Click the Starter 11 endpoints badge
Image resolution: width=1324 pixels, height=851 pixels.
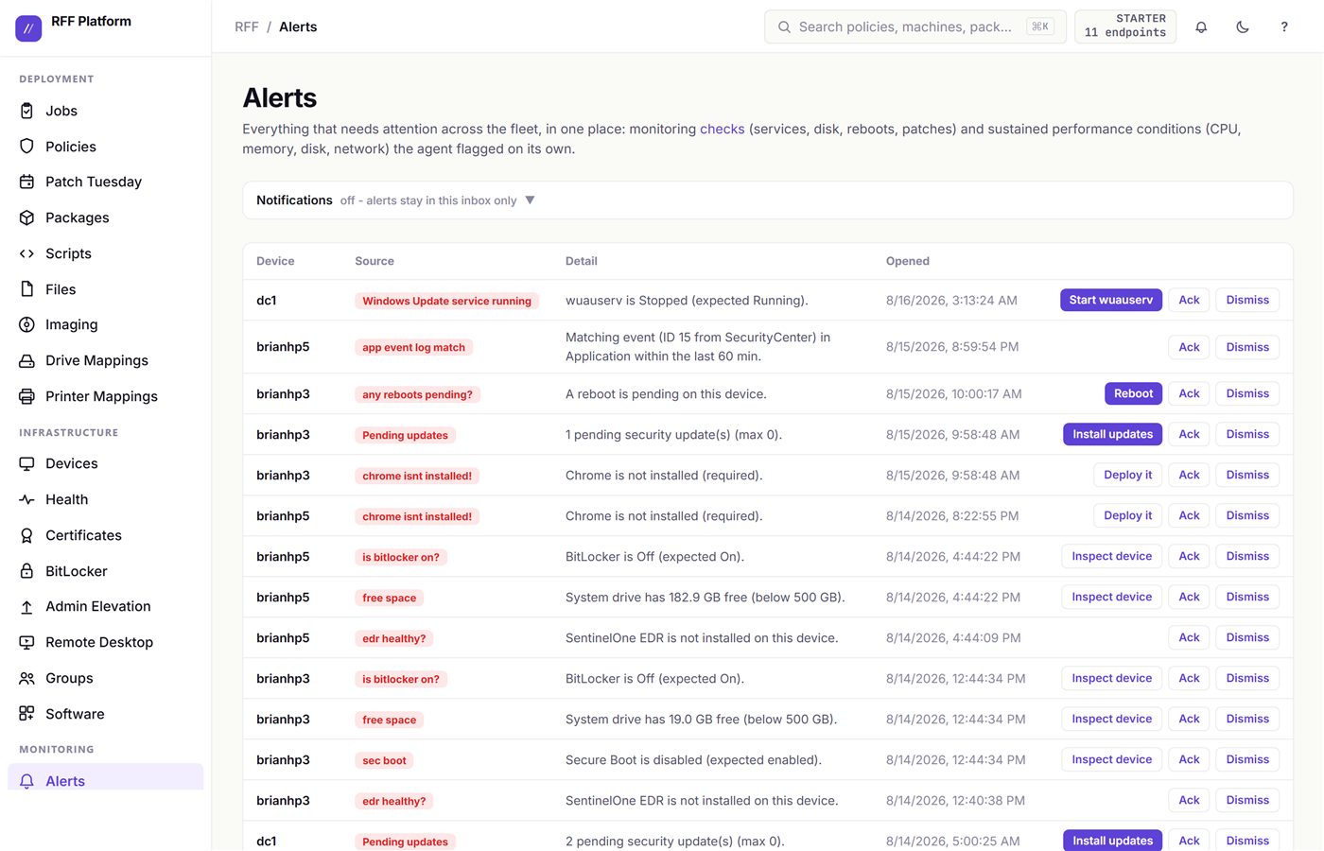click(1125, 26)
